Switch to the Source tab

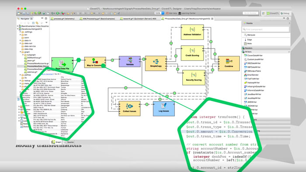pos(69,142)
